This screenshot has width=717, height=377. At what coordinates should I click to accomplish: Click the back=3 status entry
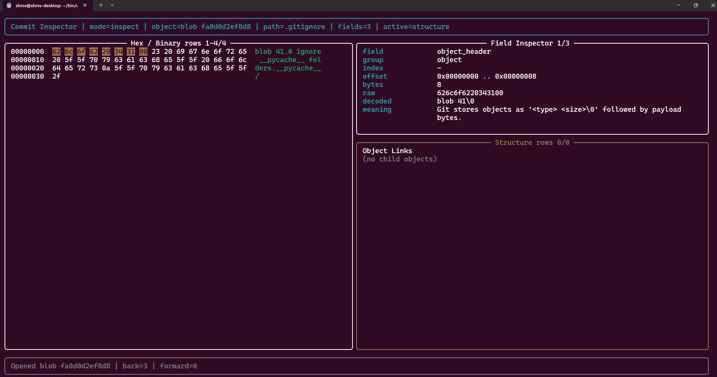pyautogui.click(x=135, y=366)
